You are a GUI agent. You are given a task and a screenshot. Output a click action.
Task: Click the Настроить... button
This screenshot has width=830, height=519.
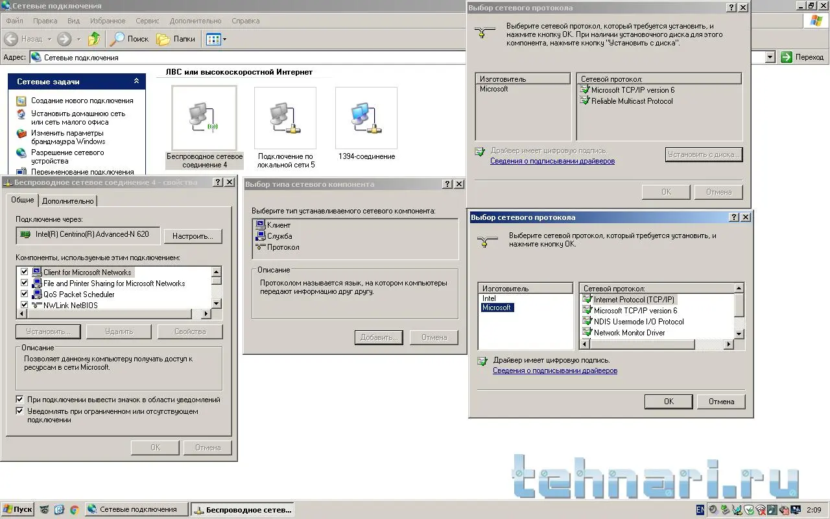point(193,236)
